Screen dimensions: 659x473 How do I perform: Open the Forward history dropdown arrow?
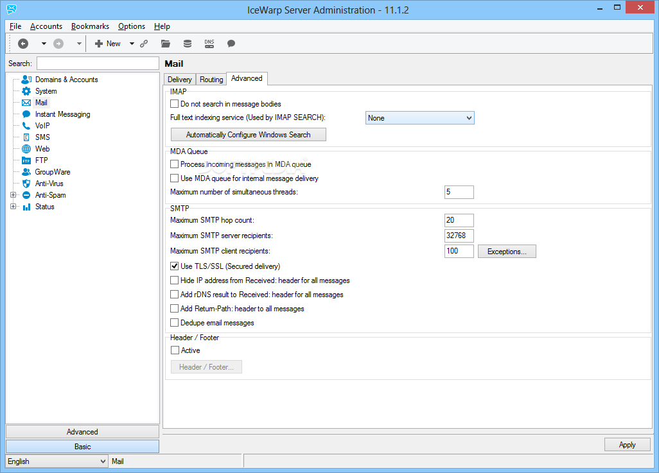click(x=78, y=44)
